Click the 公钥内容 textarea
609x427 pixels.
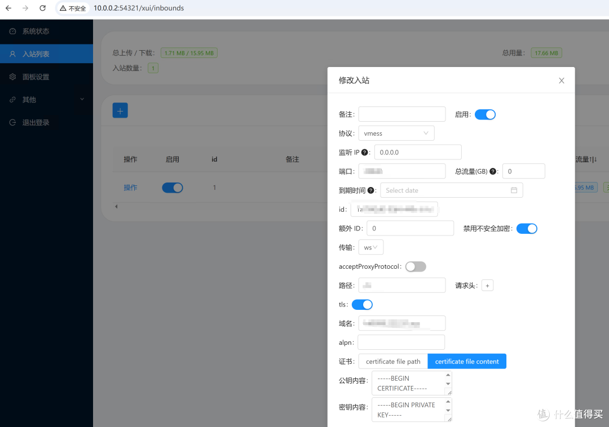pyautogui.click(x=412, y=383)
